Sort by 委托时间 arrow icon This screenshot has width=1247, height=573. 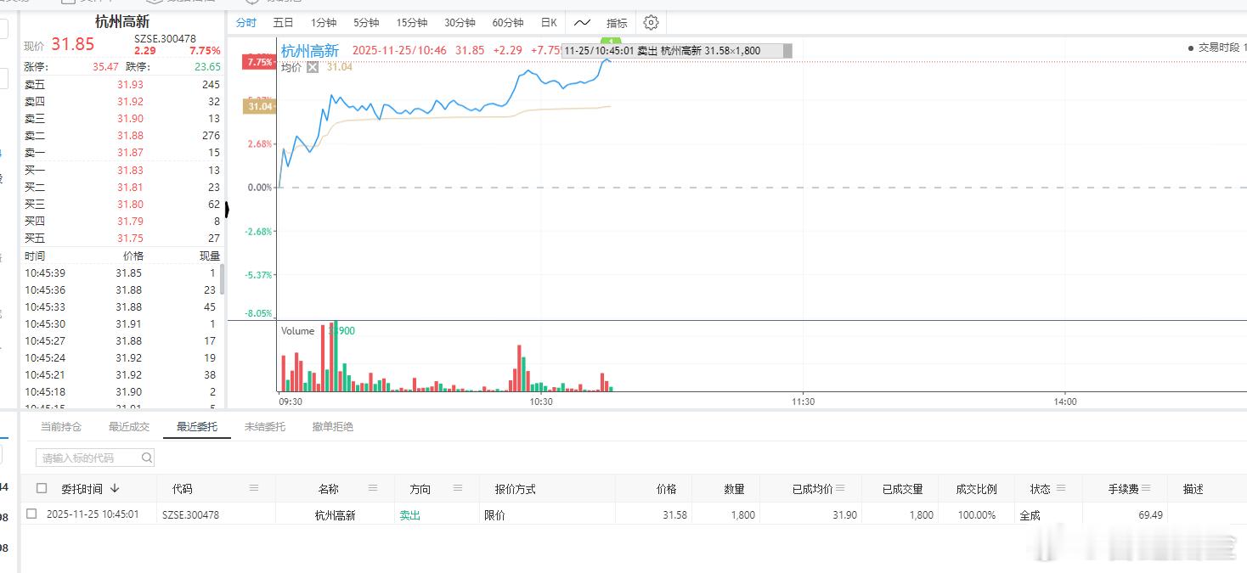coord(115,488)
